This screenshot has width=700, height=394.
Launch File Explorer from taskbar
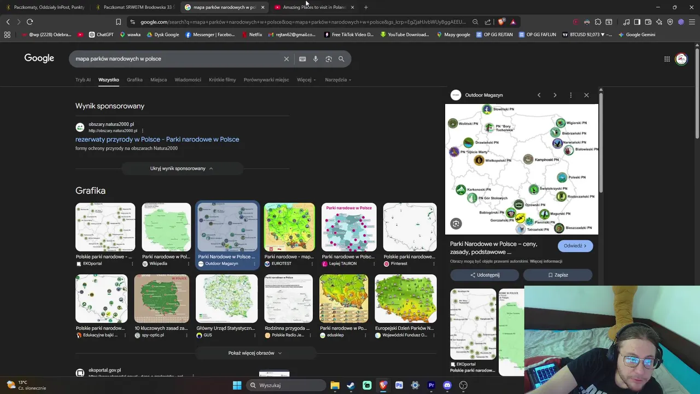coord(335,385)
